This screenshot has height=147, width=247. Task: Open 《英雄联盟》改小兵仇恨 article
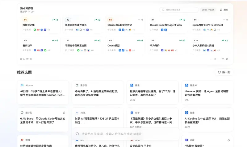tap(152, 121)
